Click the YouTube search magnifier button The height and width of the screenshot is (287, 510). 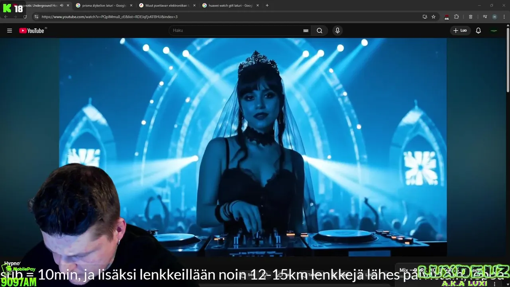click(x=320, y=31)
